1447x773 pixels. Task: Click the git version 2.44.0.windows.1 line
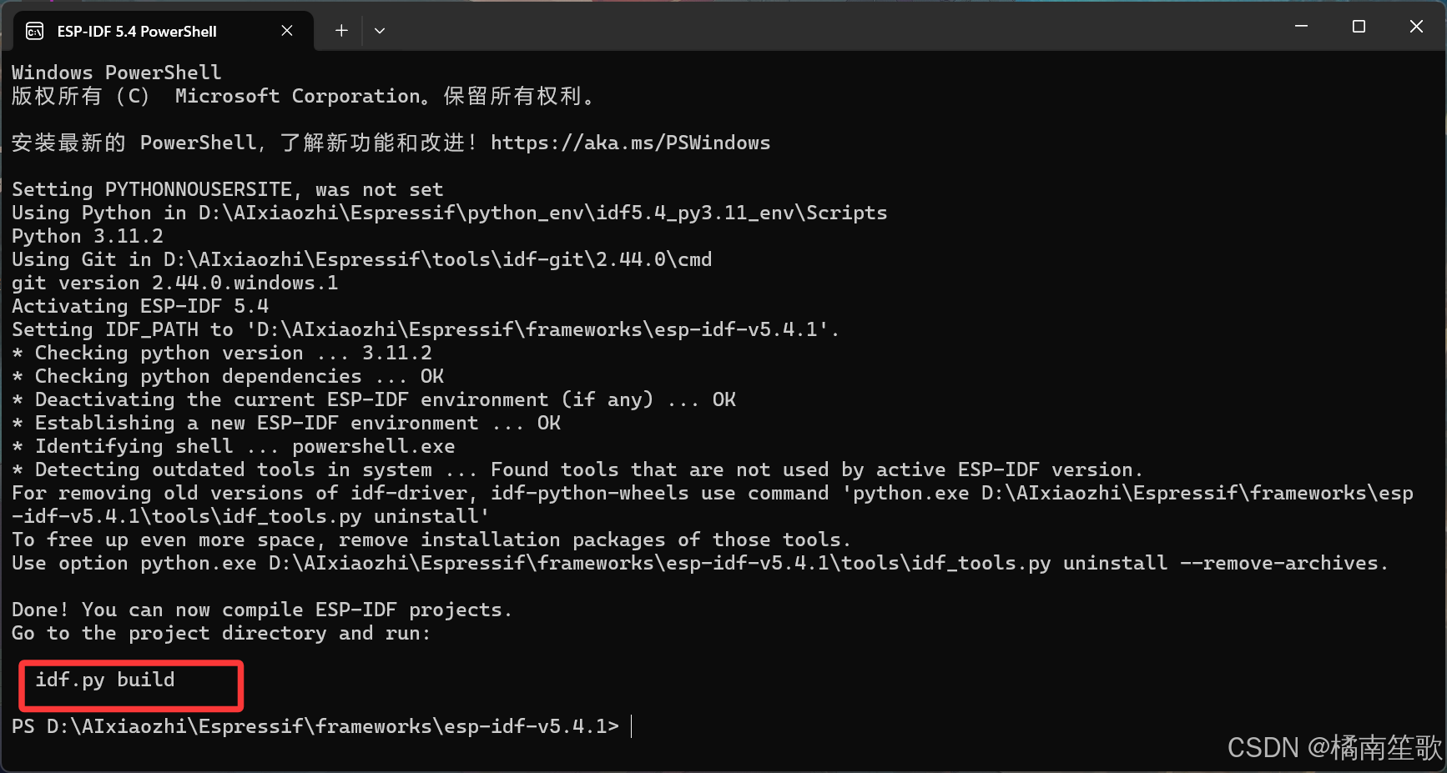(174, 283)
